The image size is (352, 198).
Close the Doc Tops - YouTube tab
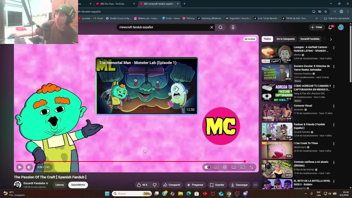point(134,4)
